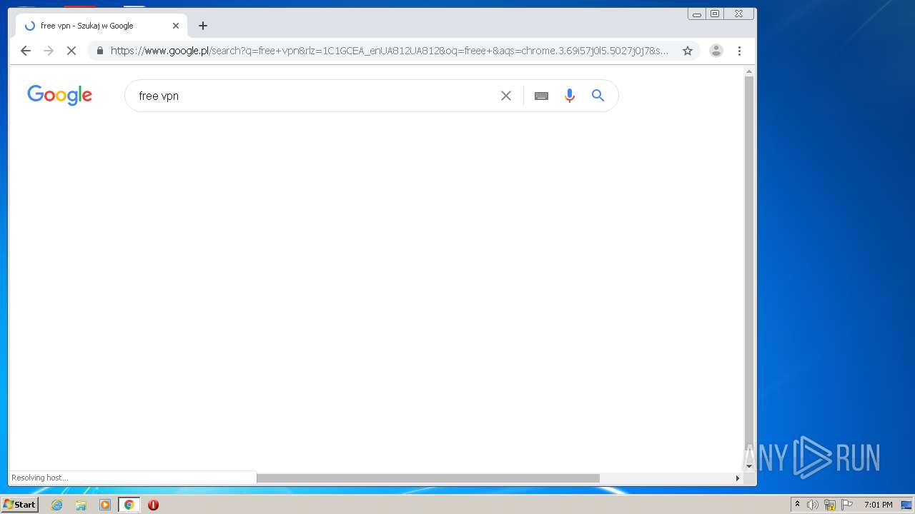Open the on-screen keyboard input tool
Viewport: 915px width, 514px height.
541,96
